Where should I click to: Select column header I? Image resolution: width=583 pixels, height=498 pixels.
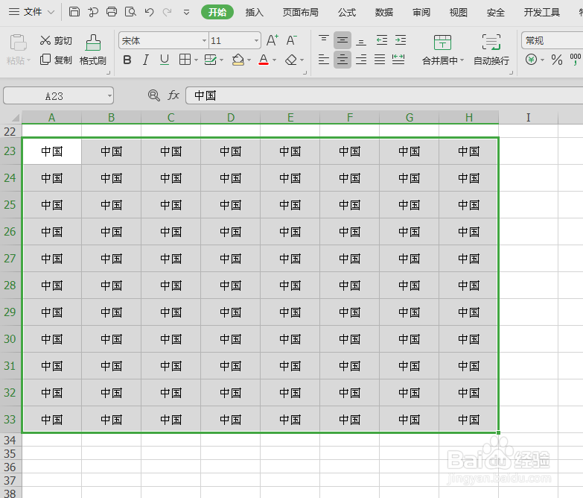528,117
